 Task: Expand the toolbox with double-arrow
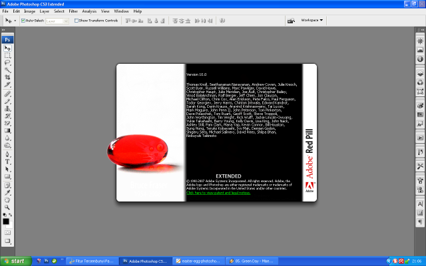point(3,30)
